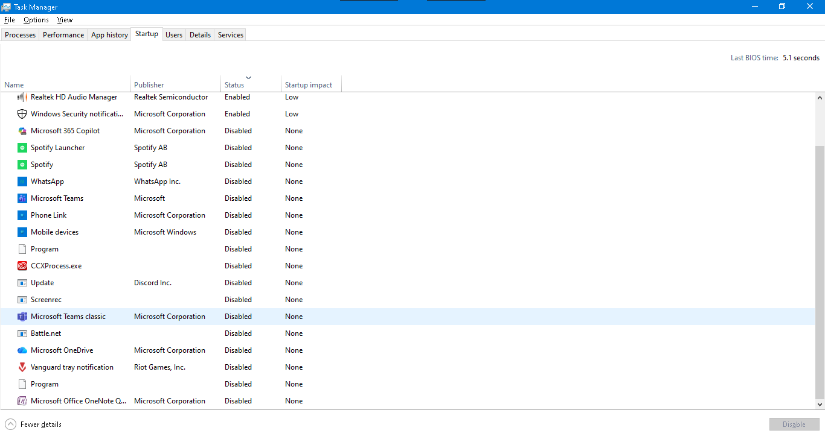Click the Task Manager title bar icon
Image resolution: width=825 pixels, height=439 pixels.
coord(6,7)
